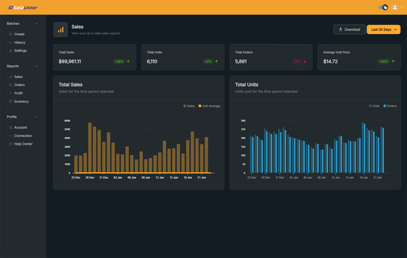
Task: Go to Help Center
Action: tap(23, 144)
